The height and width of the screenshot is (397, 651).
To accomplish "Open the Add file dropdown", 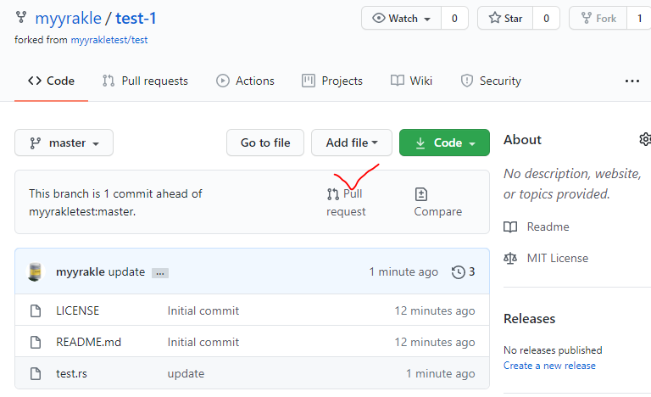I will [x=351, y=143].
